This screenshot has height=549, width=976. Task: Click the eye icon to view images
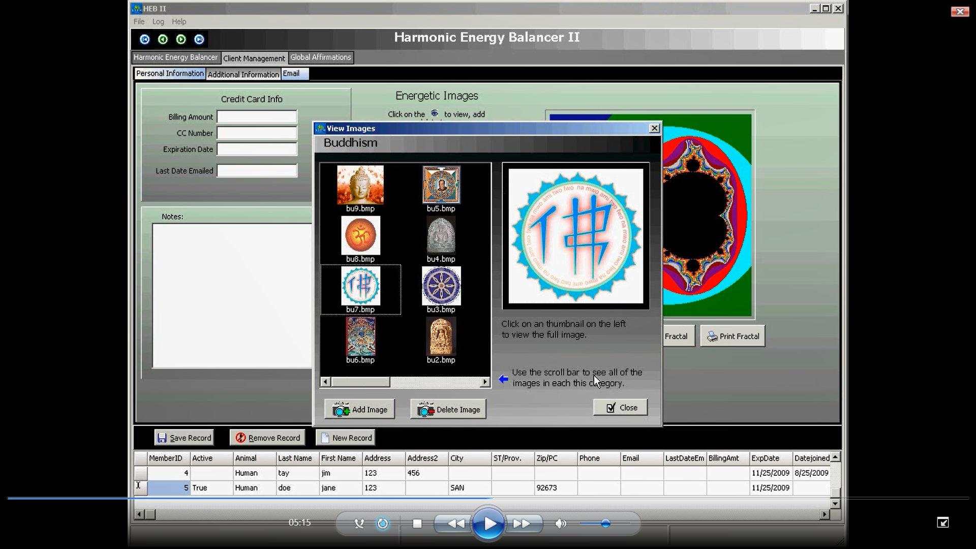pos(435,113)
